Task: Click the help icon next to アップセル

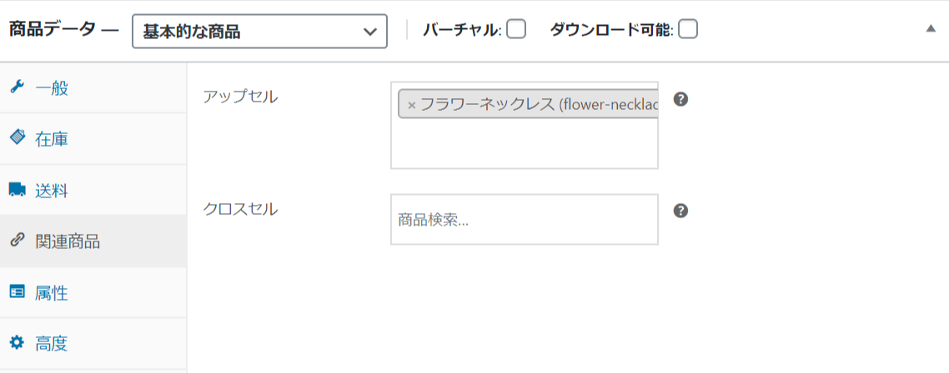Action: [680, 99]
